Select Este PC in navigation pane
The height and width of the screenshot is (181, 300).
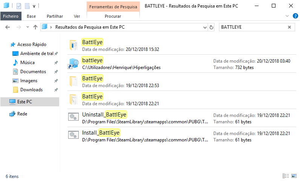[30, 102]
